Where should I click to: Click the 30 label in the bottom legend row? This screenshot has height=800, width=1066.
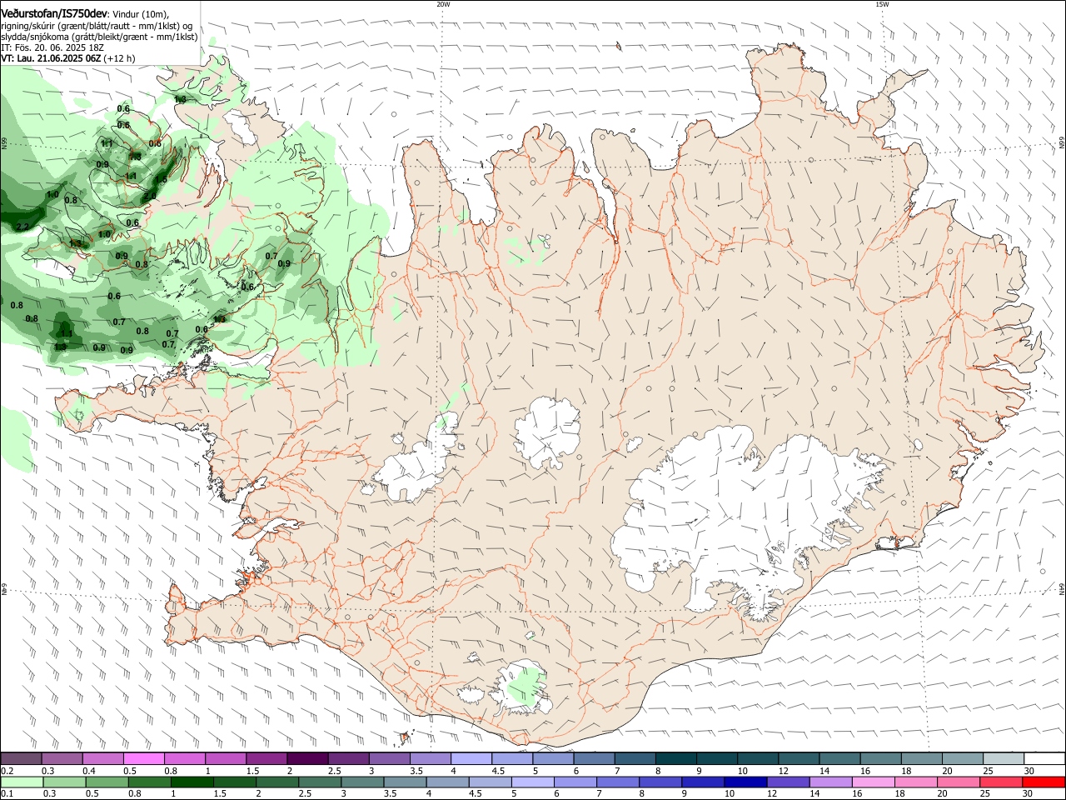click(x=1029, y=794)
